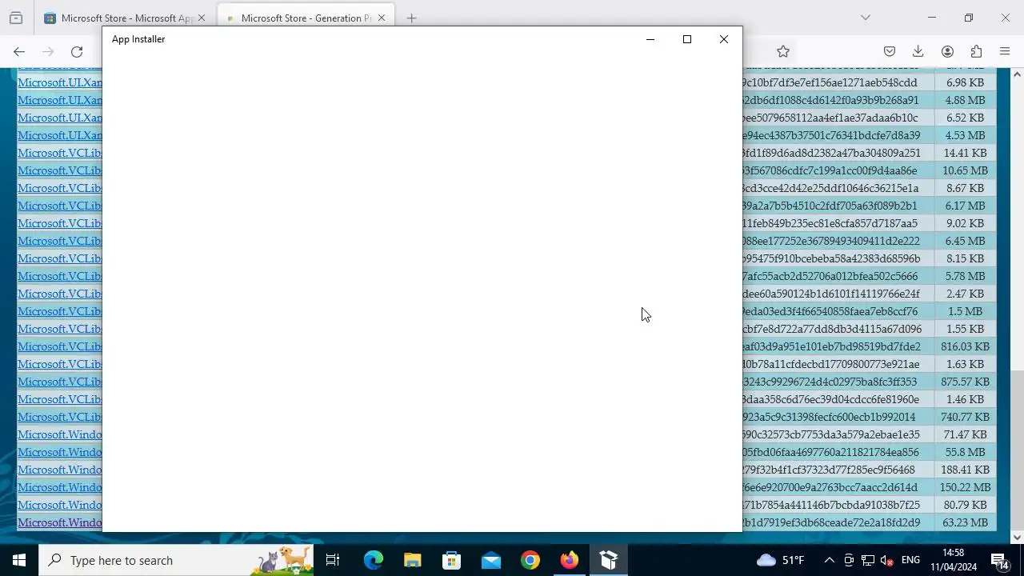Save page to Pocket icon
This screenshot has width=1024, height=576.
pos(890,51)
